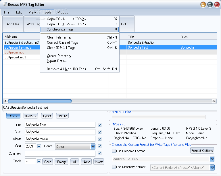Click the horizontal scrollbar thumb in file list
The height and width of the screenshot is (176, 221).
(40, 101)
